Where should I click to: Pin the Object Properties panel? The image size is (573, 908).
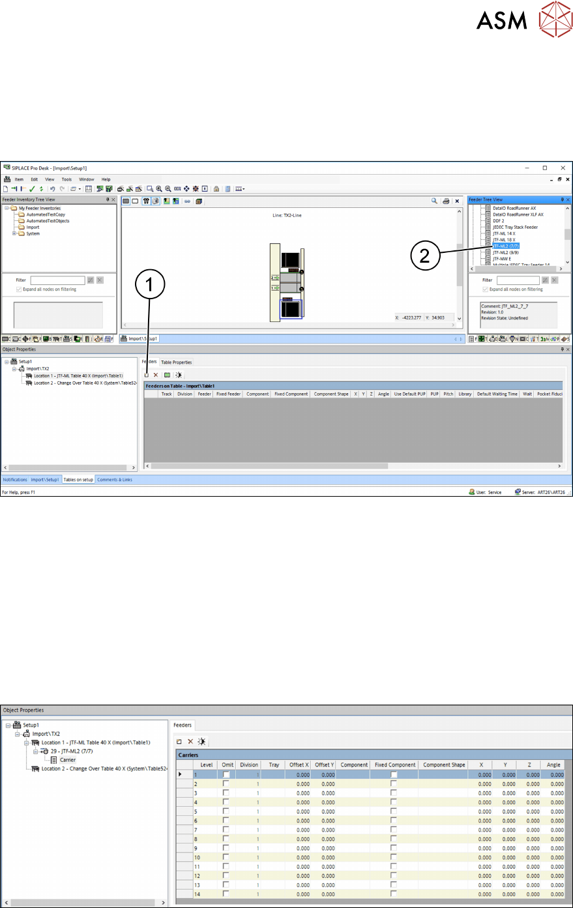click(562, 349)
